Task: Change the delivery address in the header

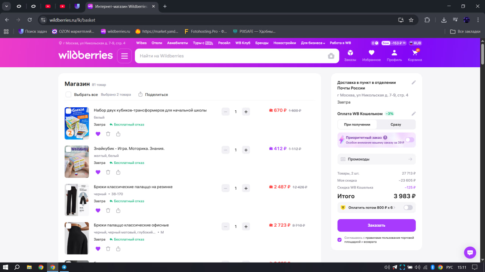Action: [92, 43]
